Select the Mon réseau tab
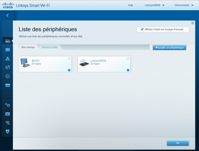Screen dimensions: 199x151 pyautogui.click(x=28, y=47)
